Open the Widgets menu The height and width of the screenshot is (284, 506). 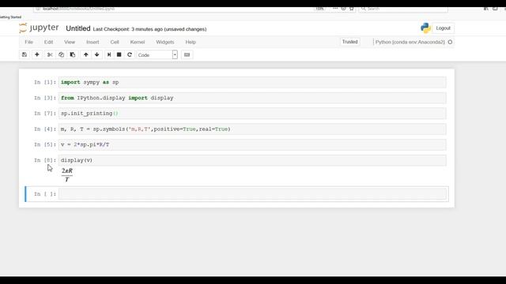[x=165, y=42]
